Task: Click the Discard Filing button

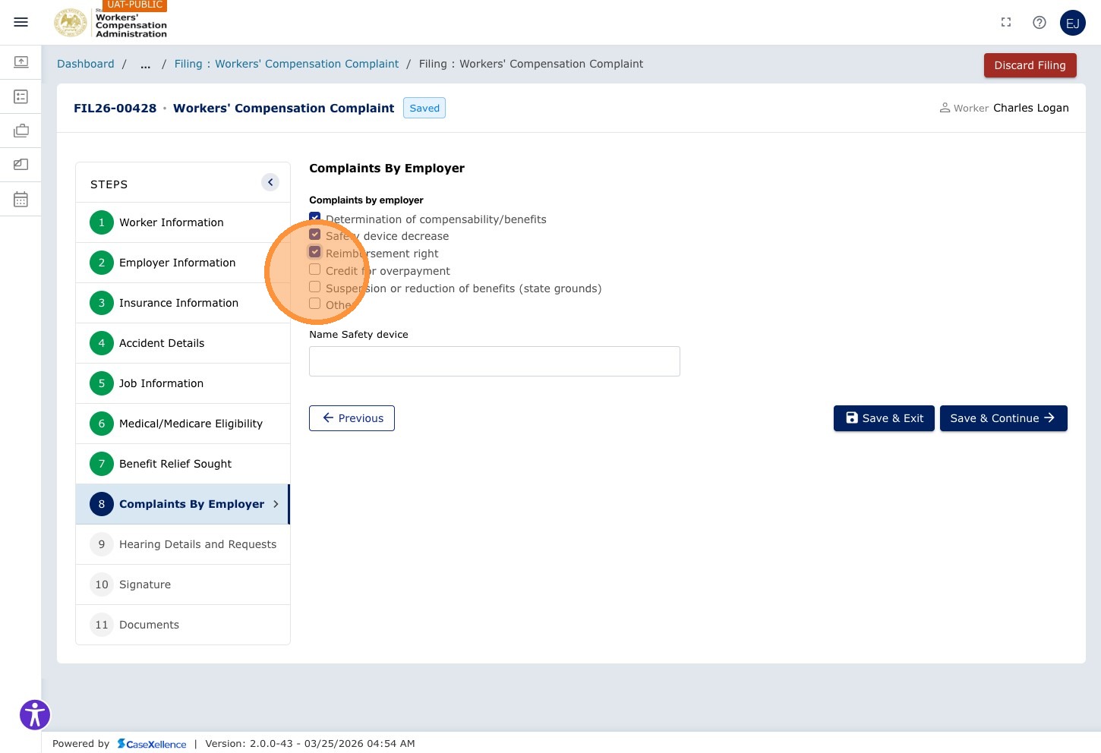Action: (1030, 65)
